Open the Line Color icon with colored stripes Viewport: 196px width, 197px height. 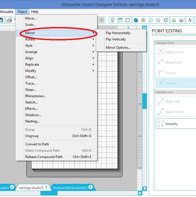(x=174, y=20)
